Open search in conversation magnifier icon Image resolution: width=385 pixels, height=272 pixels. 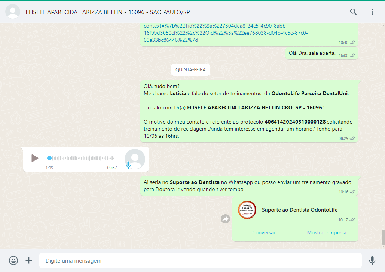click(x=353, y=12)
